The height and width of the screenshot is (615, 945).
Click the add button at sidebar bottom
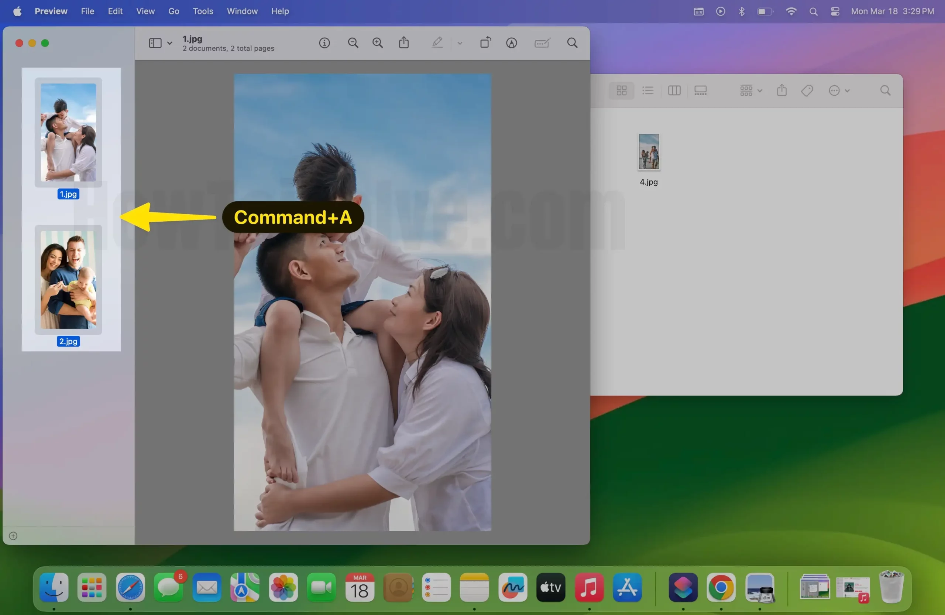[x=13, y=536]
